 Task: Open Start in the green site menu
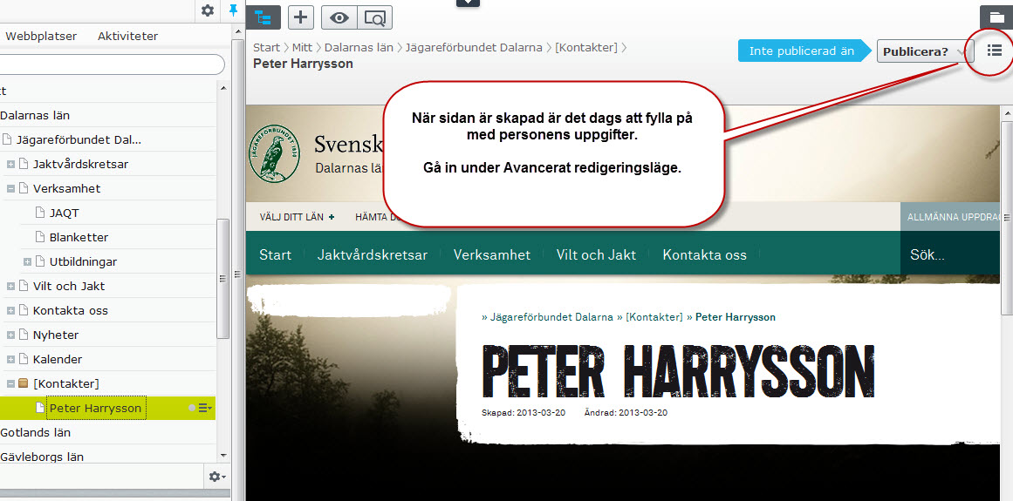tap(275, 254)
